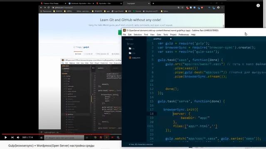Open the img folder in sidebar
This screenshot has width=266, height=149.
pyautogui.click(x=132, y=53)
